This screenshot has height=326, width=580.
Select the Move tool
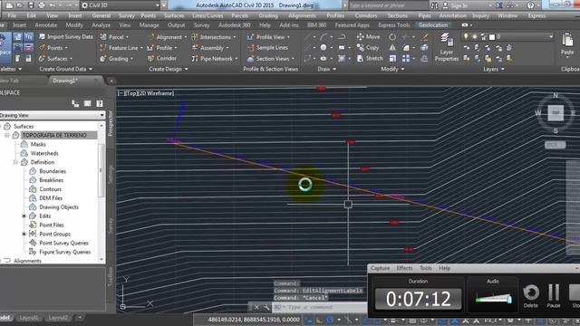(x=369, y=36)
